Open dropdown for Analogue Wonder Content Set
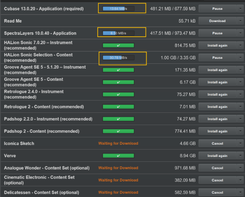Viewport: 245px width, 197px height. pos(241,168)
